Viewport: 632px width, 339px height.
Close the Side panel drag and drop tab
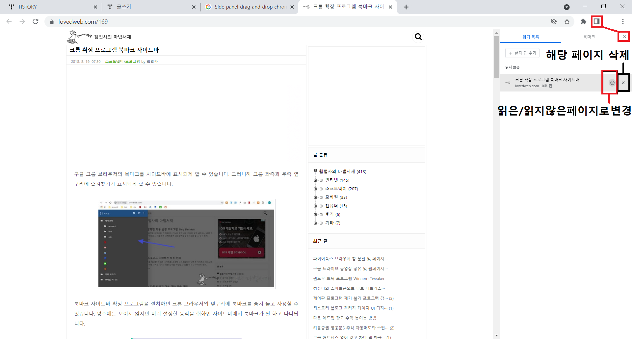(292, 7)
